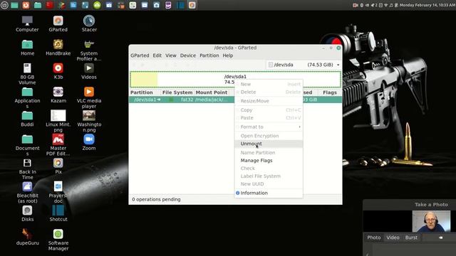Screen dimensions: 456x256
Task: Open the Partition menu
Action: click(x=209, y=55)
